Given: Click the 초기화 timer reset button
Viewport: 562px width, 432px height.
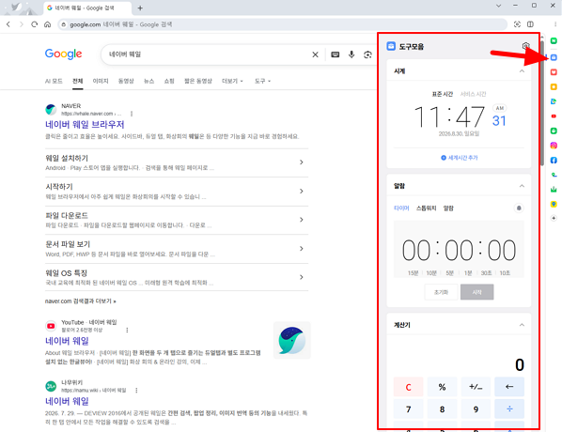Looking at the screenshot, I should 441,292.
